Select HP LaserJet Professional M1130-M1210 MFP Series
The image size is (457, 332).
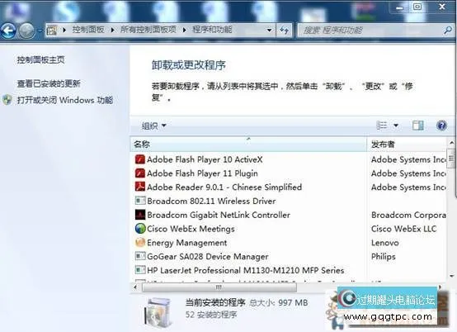pyautogui.click(x=245, y=270)
